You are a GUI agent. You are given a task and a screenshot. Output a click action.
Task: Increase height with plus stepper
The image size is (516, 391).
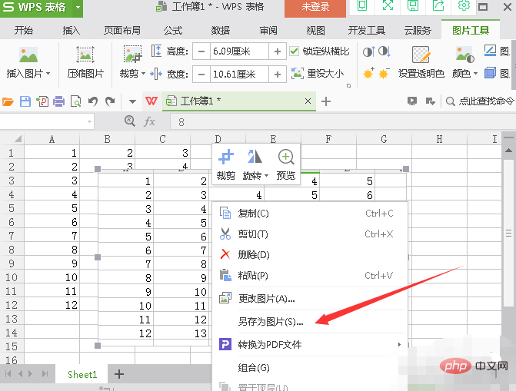tap(278, 51)
